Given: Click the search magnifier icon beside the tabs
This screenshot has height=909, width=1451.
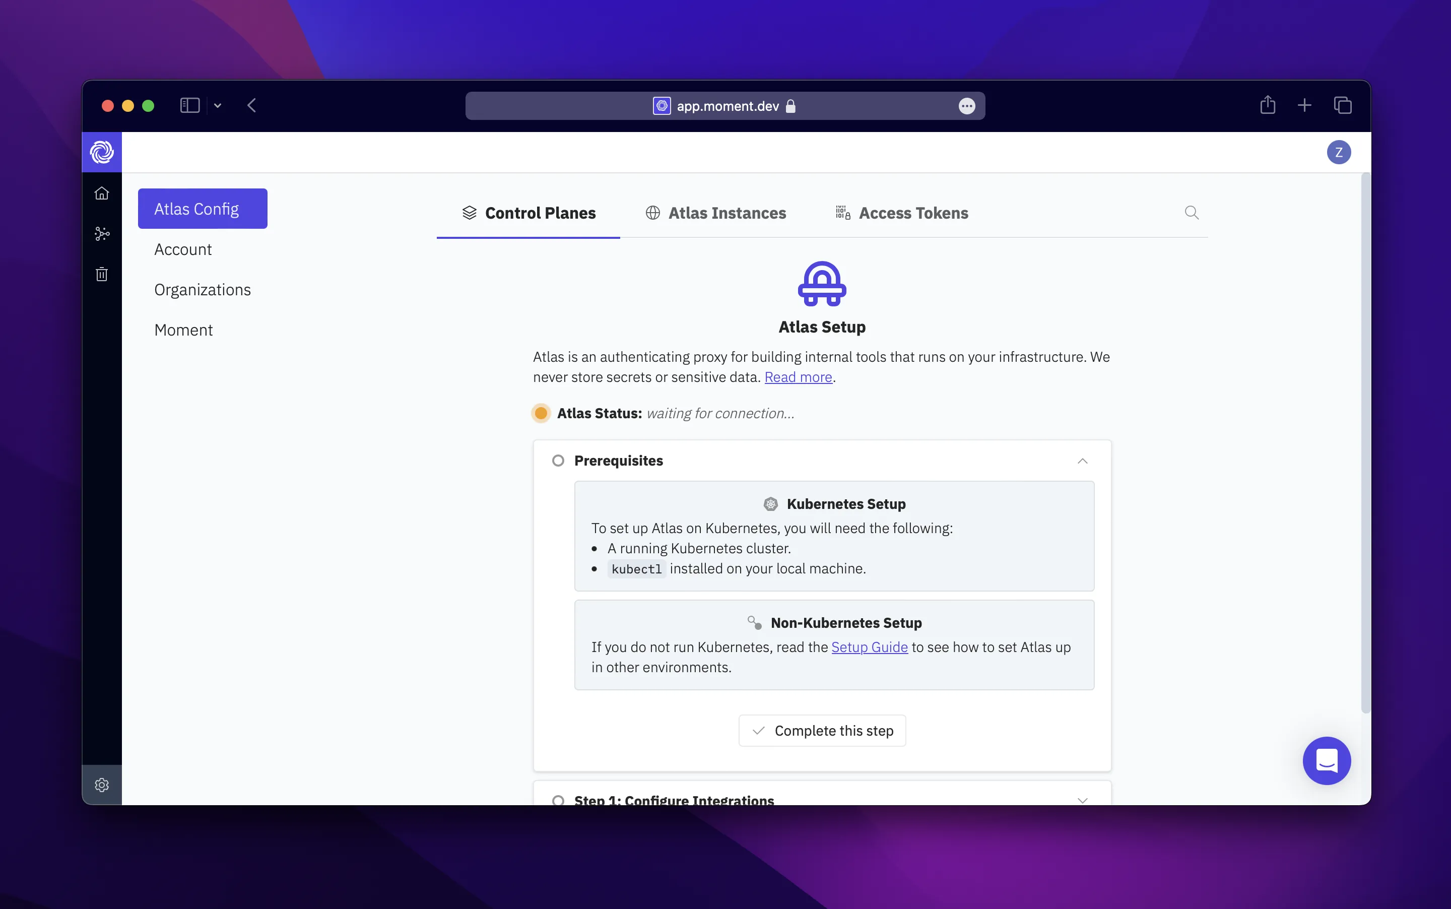Looking at the screenshot, I should click(1192, 213).
